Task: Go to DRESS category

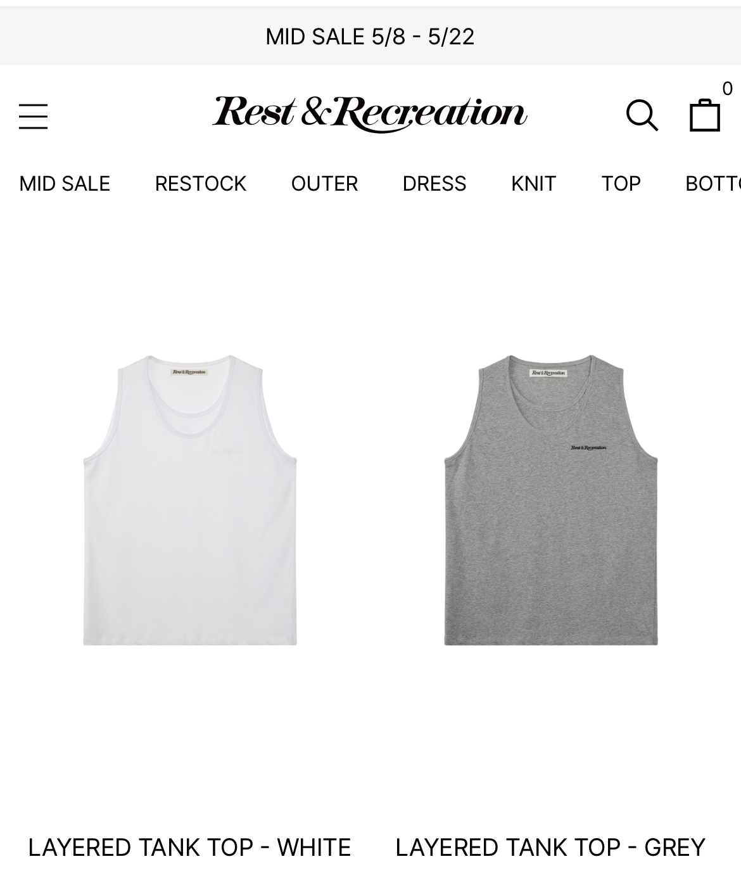Action: (434, 184)
